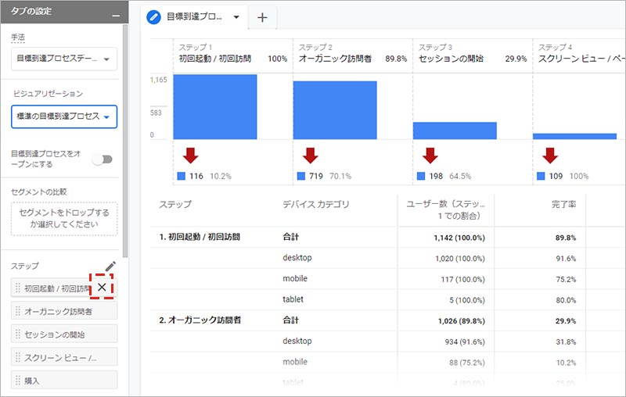Click the セグメントをドロップする drop area
This screenshot has width=626, height=397.
(x=64, y=219)
